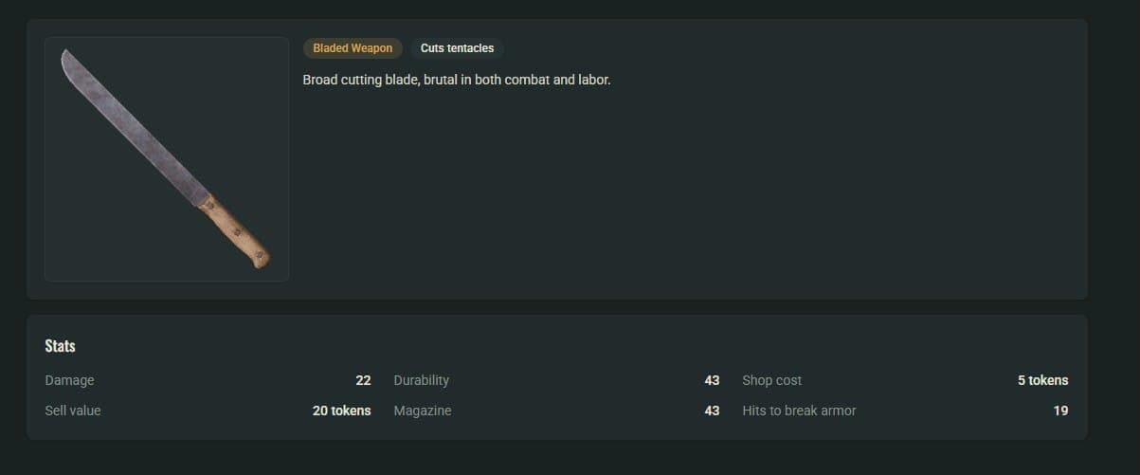Screen dimensions: 1140x475
Task: Click the Hits to break armor label
Action: coord(799,411)
